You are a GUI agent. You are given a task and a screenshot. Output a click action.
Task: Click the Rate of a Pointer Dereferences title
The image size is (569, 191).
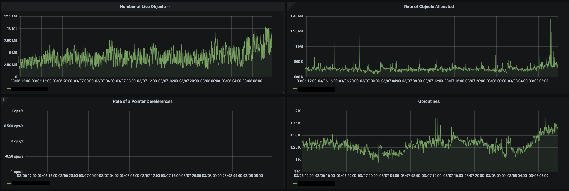point(142,101)
